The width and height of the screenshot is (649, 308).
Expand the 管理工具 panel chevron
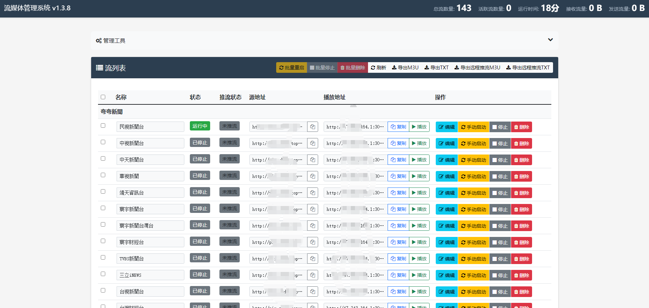[550, 40]
